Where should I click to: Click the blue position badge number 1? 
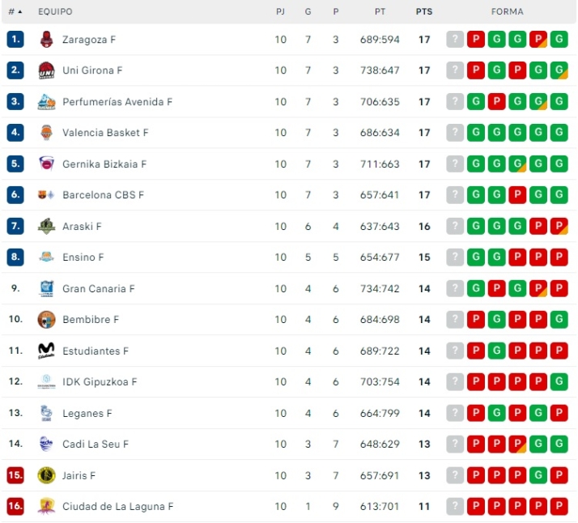(x=15, y=40)
